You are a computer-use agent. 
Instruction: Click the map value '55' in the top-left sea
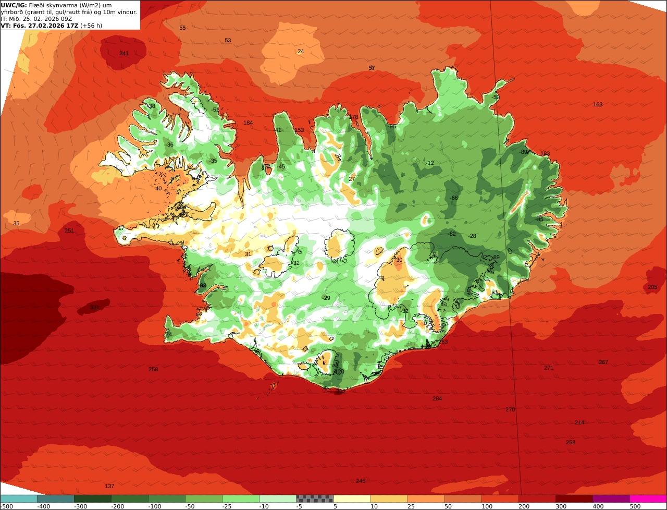182,28
